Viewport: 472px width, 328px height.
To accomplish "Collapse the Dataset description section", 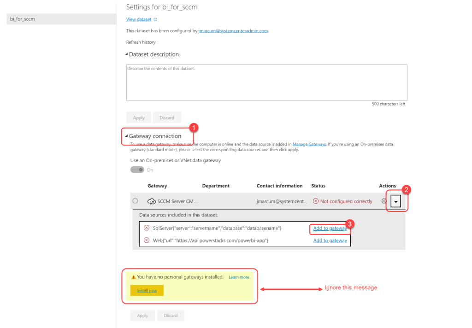I will pos(127,54).
